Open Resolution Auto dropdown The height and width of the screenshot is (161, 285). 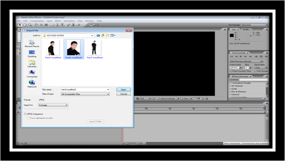click(261, 67)
